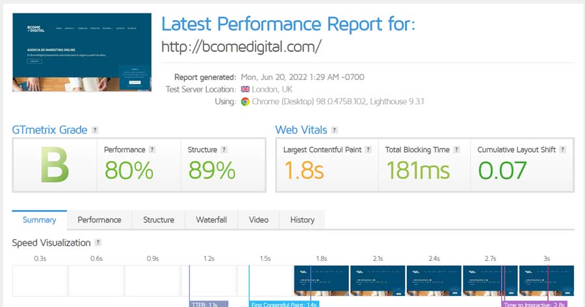Select the Waterfall tab
Screen dimensions: 585x307
[211, 220]
